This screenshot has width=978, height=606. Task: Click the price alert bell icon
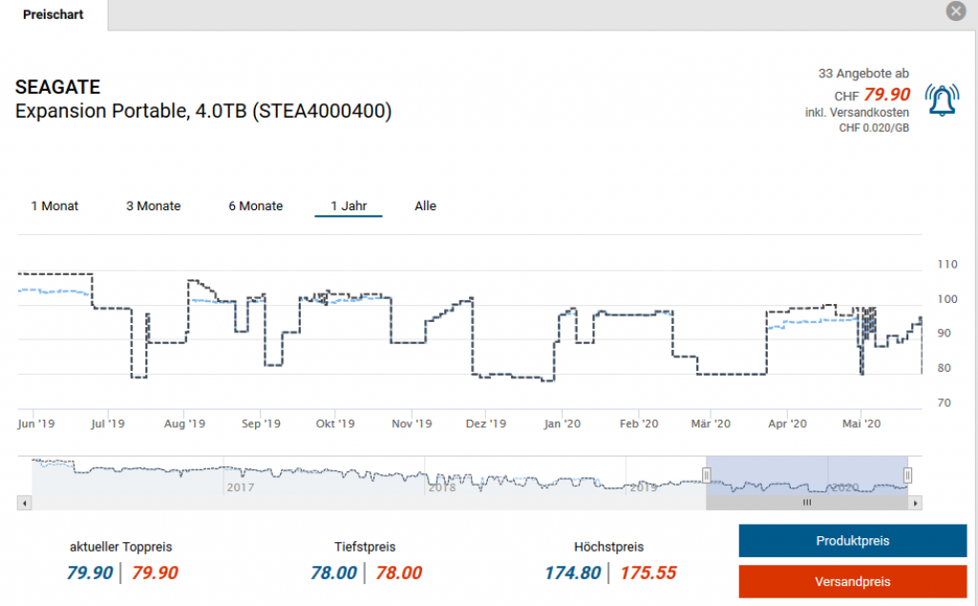[x=943, y=100]
